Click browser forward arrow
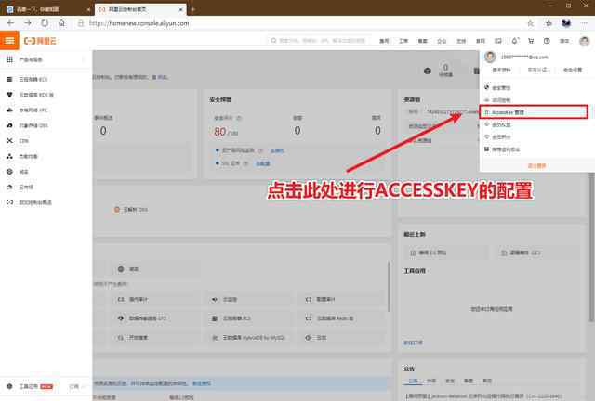This screenshot has height=401, width=595. tap(28, 23)
